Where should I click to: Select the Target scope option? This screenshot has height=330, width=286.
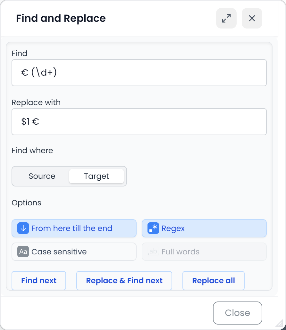click(96, 176)
